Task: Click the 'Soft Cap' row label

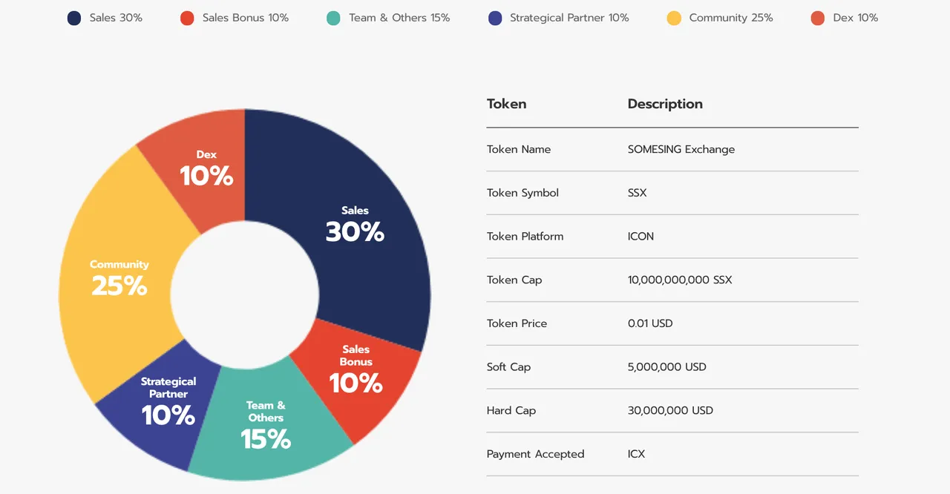Action: [508, 367]
